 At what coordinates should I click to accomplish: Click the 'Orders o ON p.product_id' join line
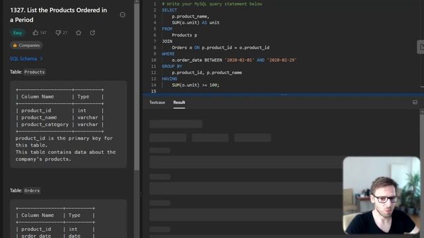221,48
